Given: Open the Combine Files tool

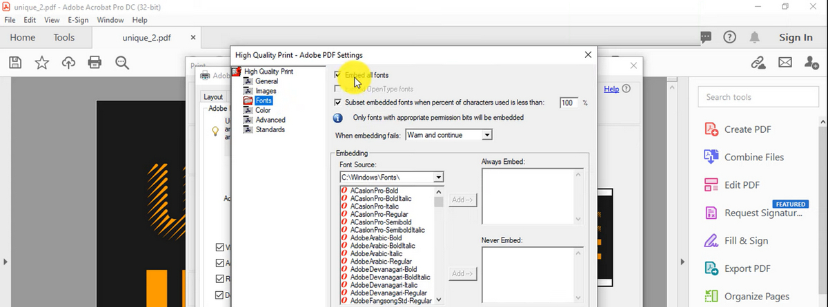Looking at the screenshot, I should [753, 157].
